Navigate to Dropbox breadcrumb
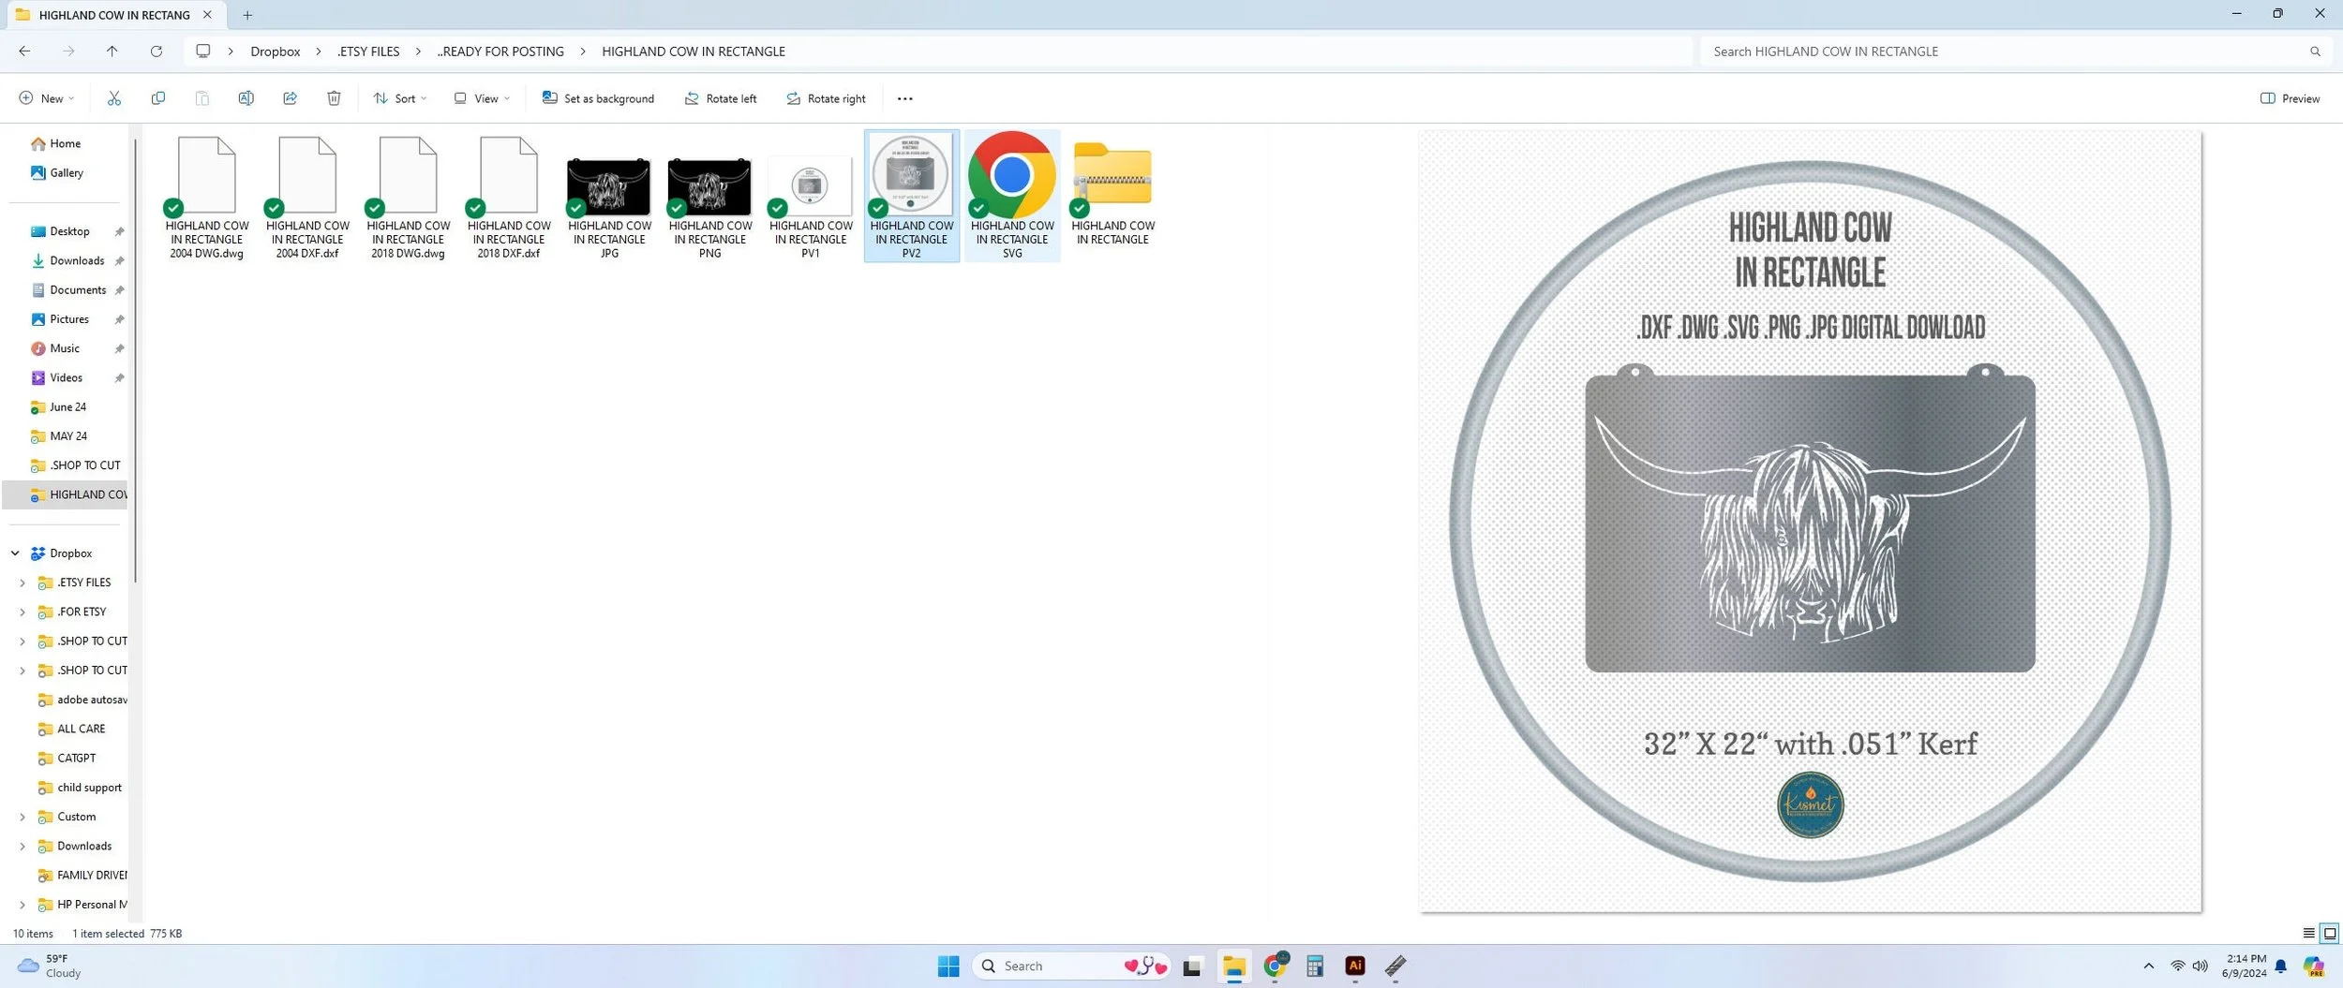Viewport: 2343px width, 988px height. pyautogui.click(x=276, y=52)
